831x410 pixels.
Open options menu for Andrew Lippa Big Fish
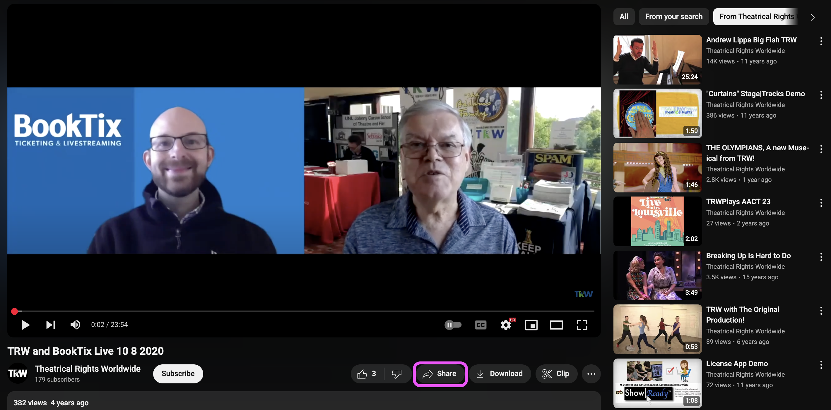pos(821,41)
